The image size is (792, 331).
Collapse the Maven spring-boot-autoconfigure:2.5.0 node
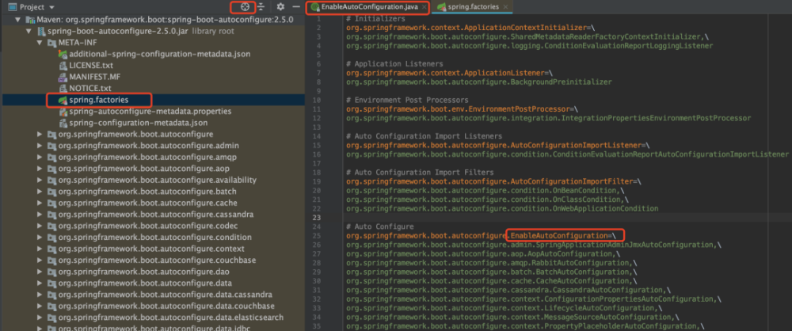(17, 20)
